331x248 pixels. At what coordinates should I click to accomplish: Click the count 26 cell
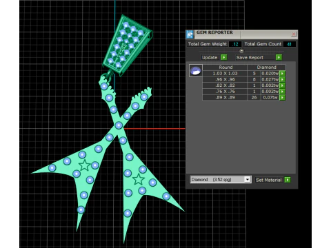(x=254, y=97)
